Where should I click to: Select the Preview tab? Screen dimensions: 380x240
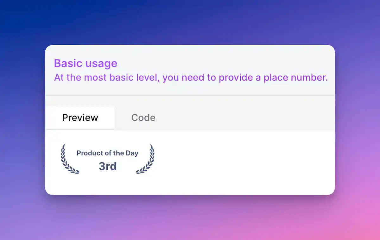pyautogui.click(x=80, y=117)
